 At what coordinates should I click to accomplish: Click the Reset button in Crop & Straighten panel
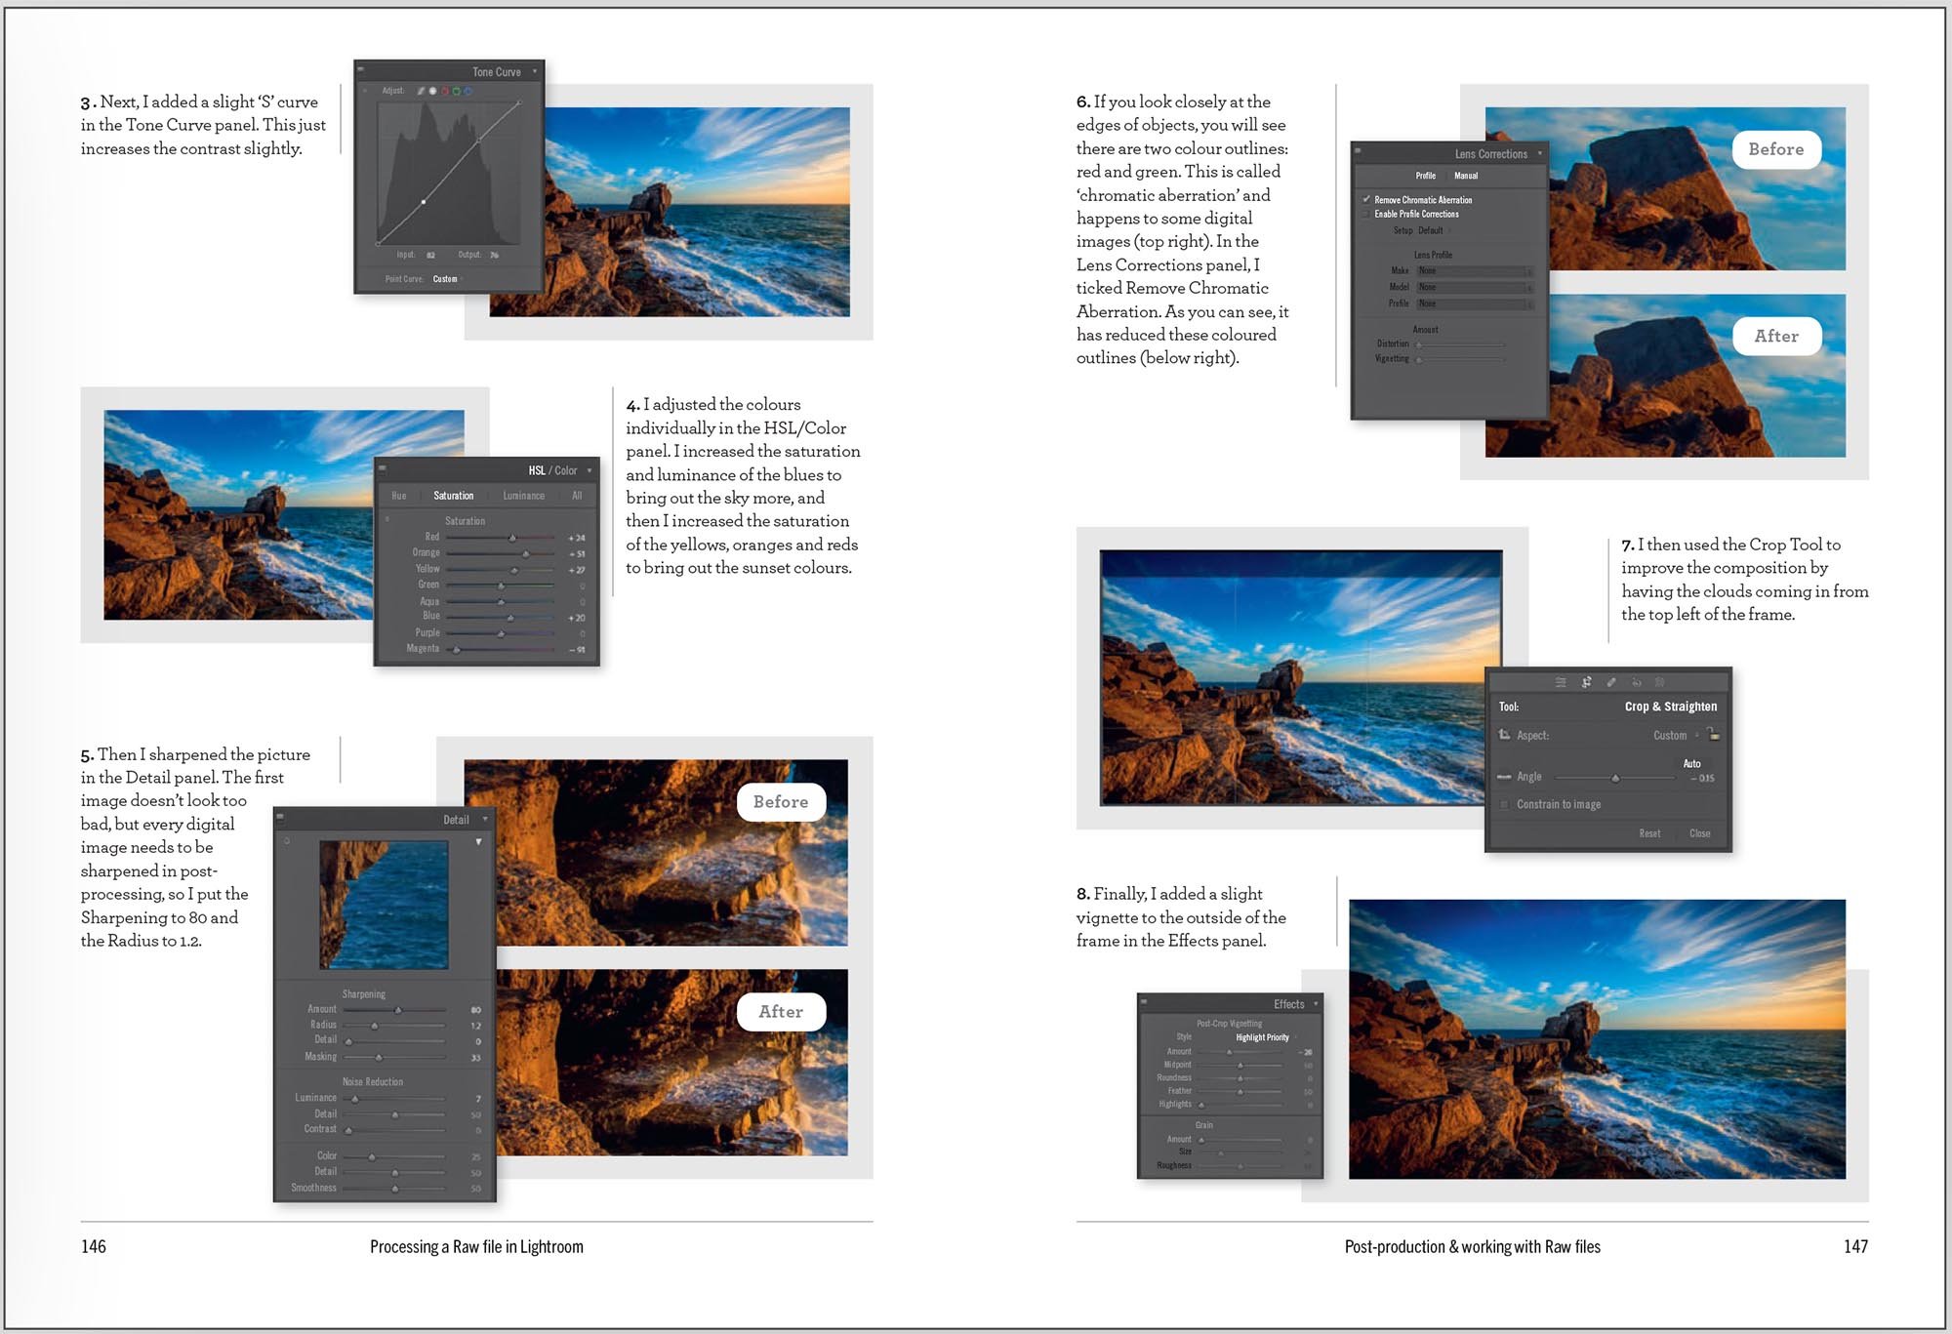1650,833
